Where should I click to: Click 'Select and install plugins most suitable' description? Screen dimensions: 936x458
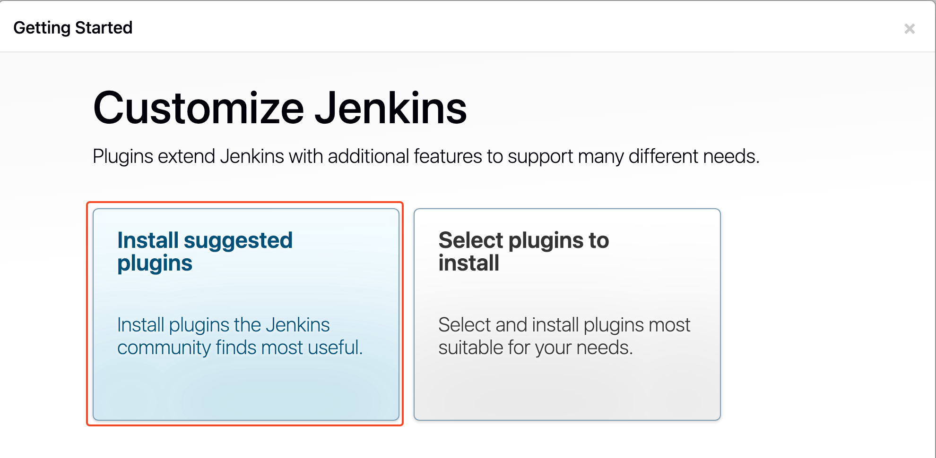point(564,336)
